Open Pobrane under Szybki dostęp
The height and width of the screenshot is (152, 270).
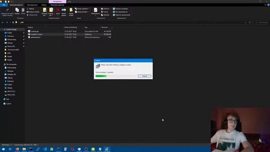10,36
